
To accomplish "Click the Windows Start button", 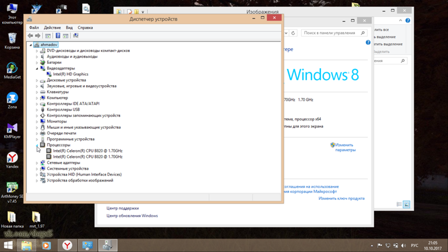I will click(x=8, y=245).
